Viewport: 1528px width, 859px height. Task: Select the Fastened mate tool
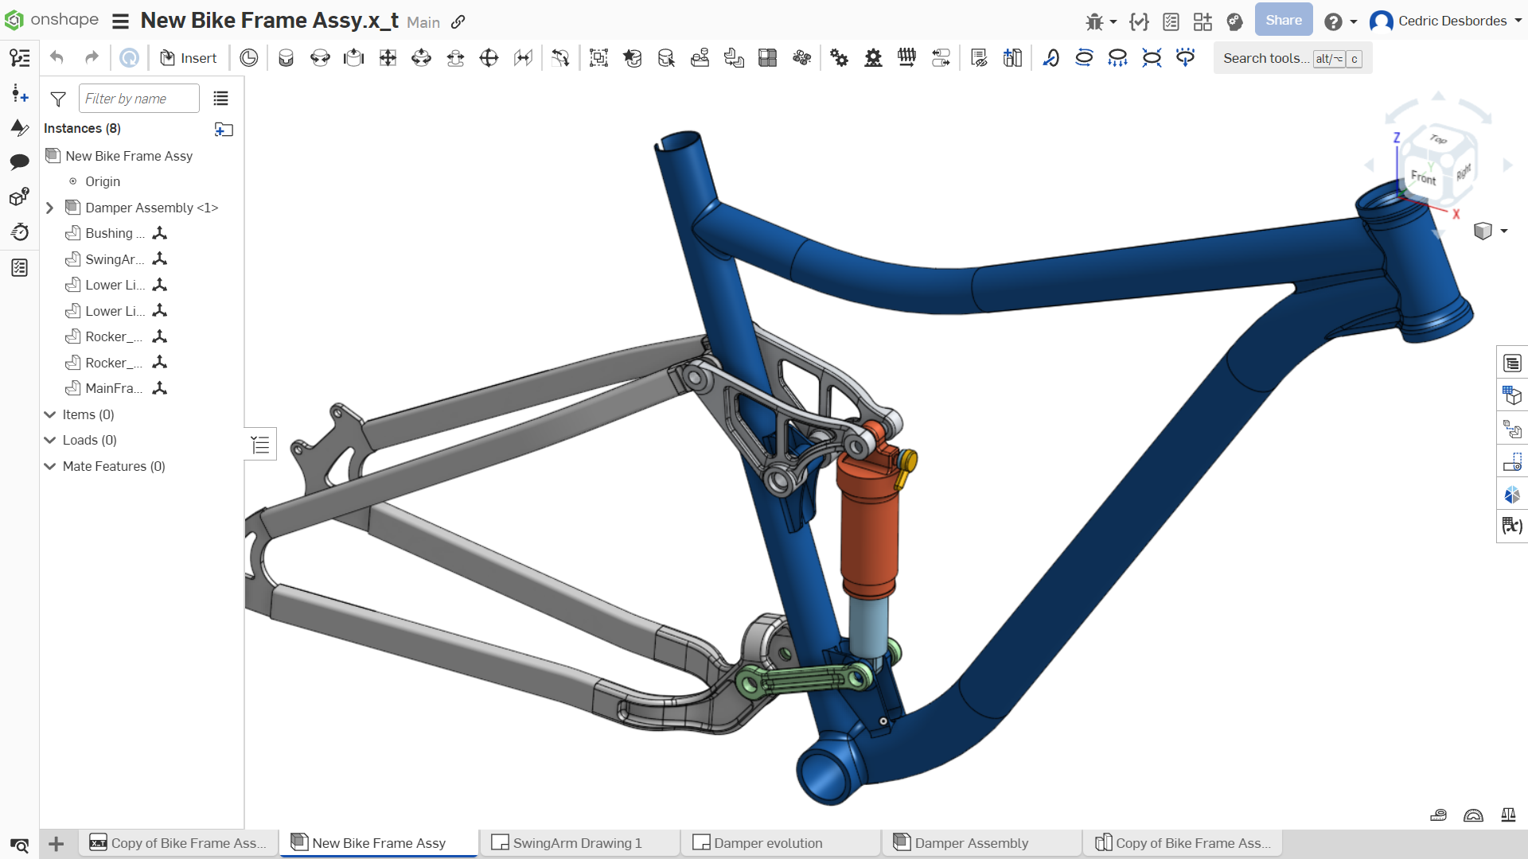[x=286, y=58]
